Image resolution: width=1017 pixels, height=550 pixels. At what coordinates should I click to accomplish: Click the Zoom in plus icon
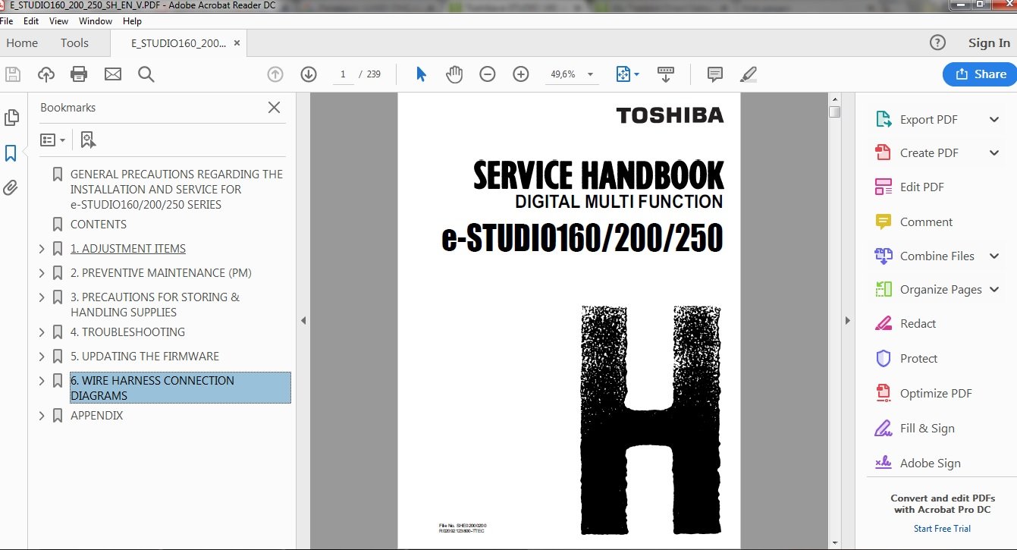tap(520, 74)
